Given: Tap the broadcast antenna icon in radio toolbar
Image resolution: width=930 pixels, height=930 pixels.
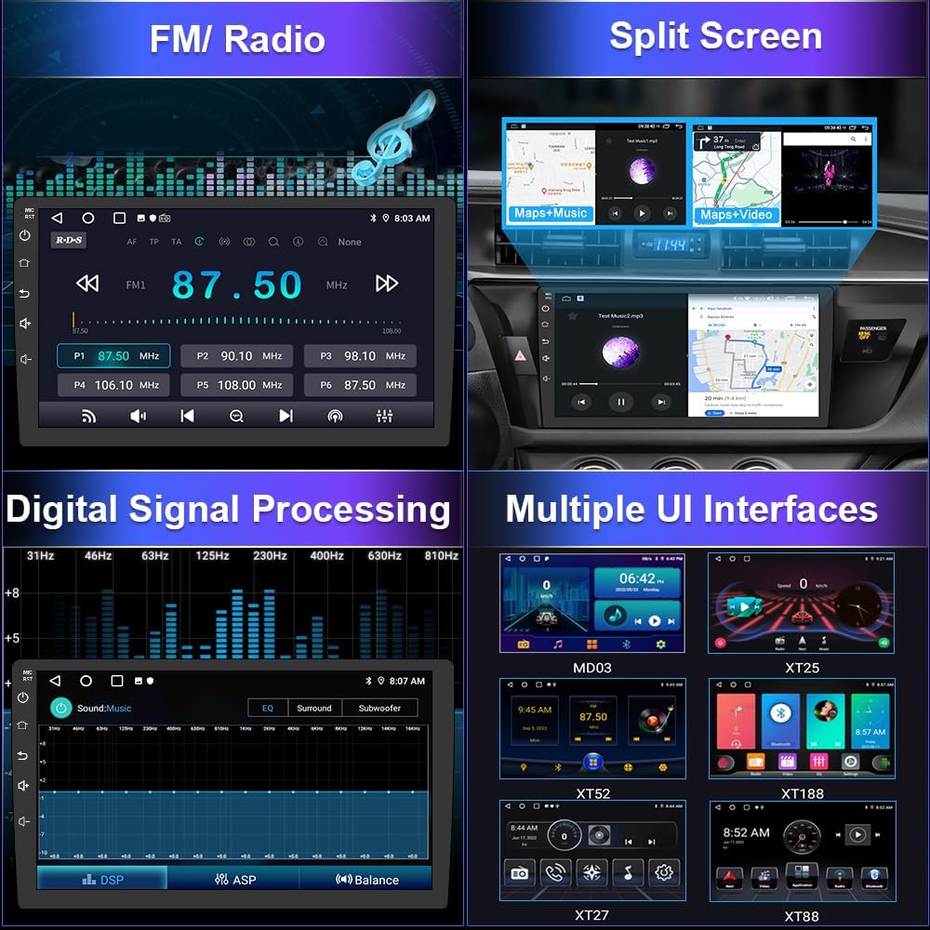Looking at the screenshot, I should click(x=335, y=417).
